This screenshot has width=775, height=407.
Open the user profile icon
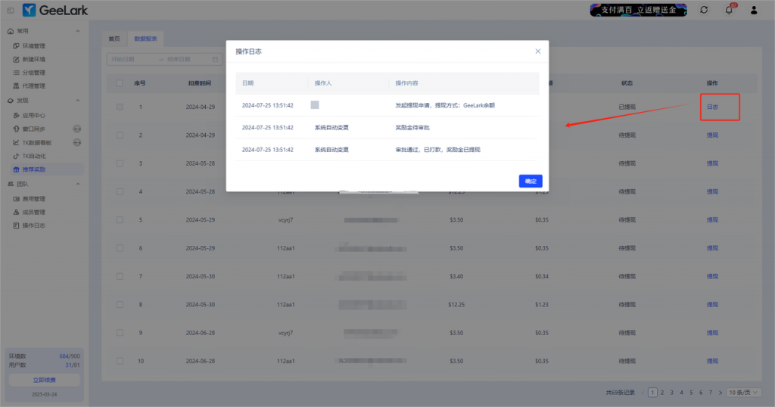(753, 10)
